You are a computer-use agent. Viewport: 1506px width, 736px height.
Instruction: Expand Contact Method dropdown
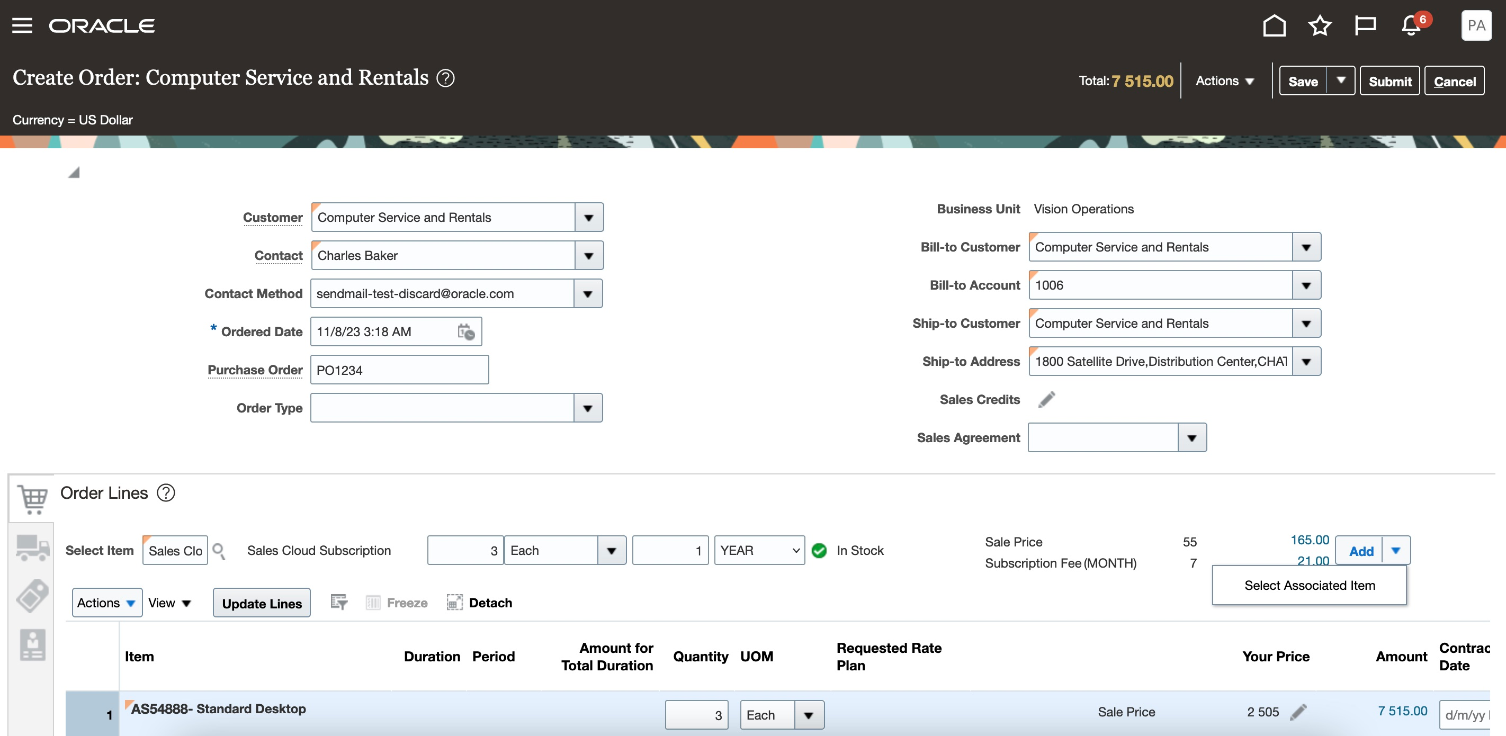pos(588,293)
